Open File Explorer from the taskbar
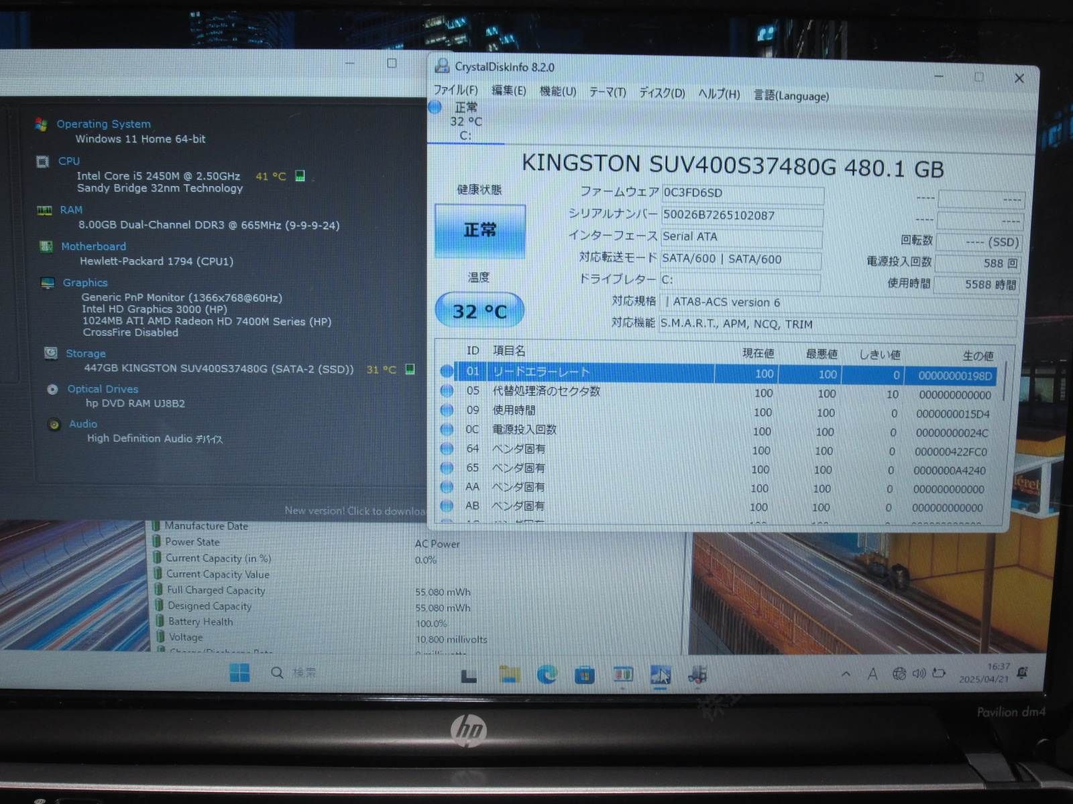Screen dimensions: 1073x804 pos(510,674)
